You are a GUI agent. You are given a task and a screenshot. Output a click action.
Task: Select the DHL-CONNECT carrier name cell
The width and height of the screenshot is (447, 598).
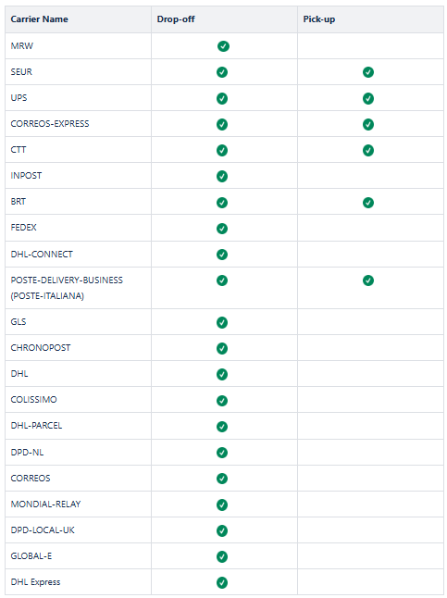78,254
